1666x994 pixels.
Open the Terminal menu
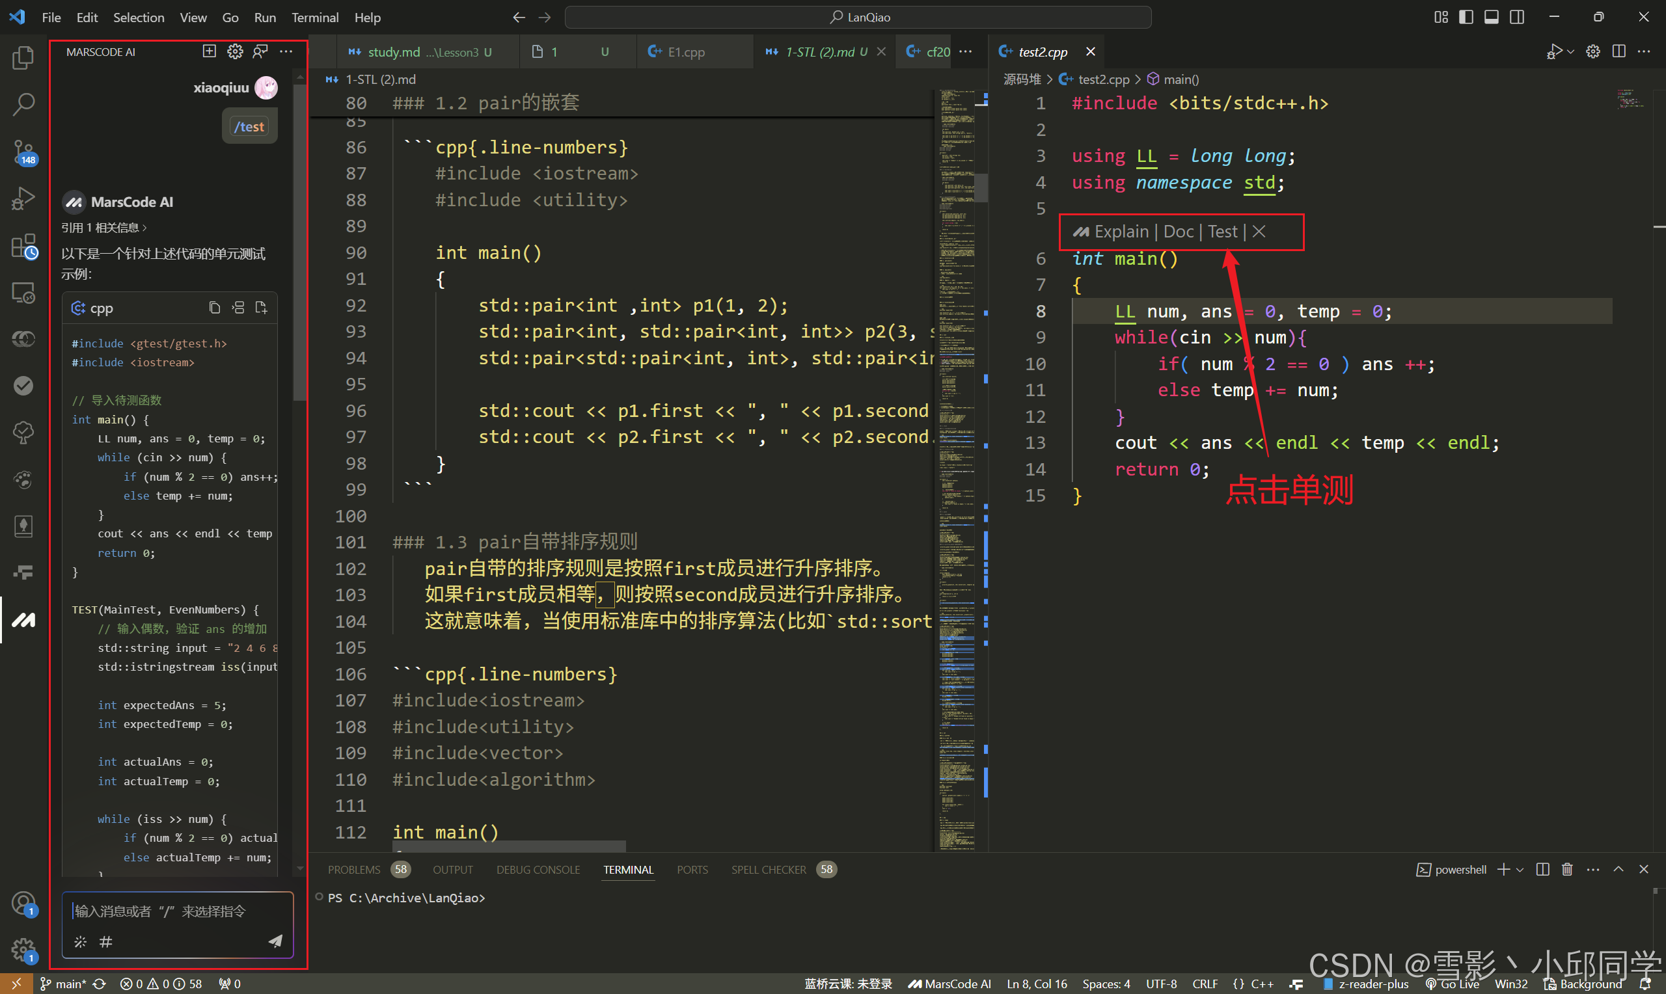coord(314,18)
